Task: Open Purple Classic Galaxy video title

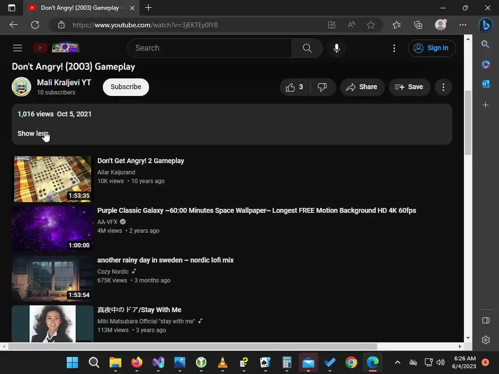Action: (256, 210)
